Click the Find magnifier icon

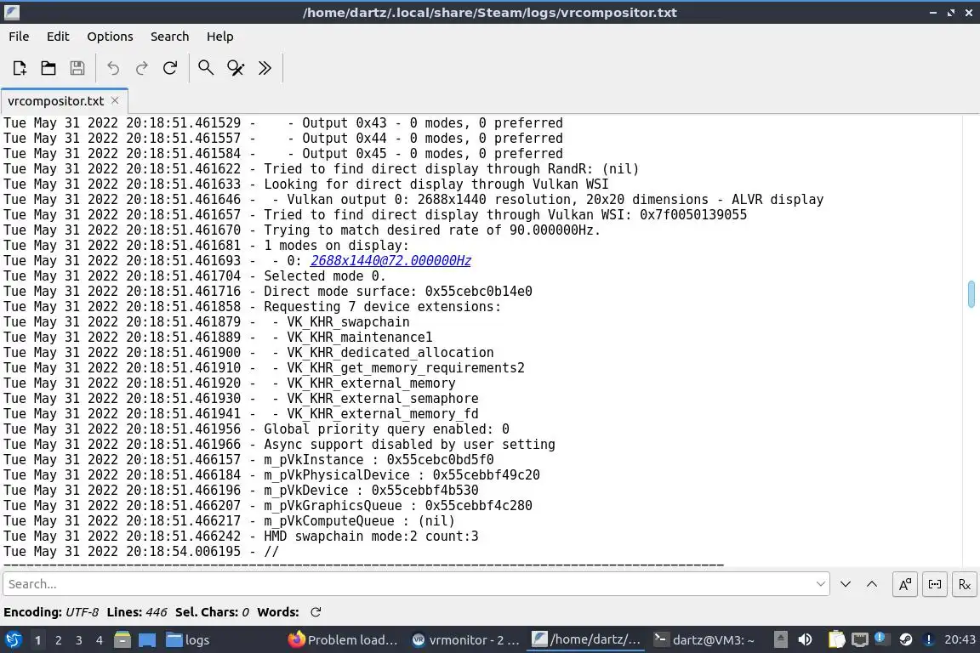(x=206, y=67)
